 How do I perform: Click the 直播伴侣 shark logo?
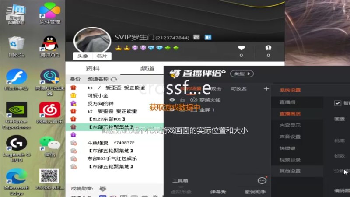coord(175,74)
